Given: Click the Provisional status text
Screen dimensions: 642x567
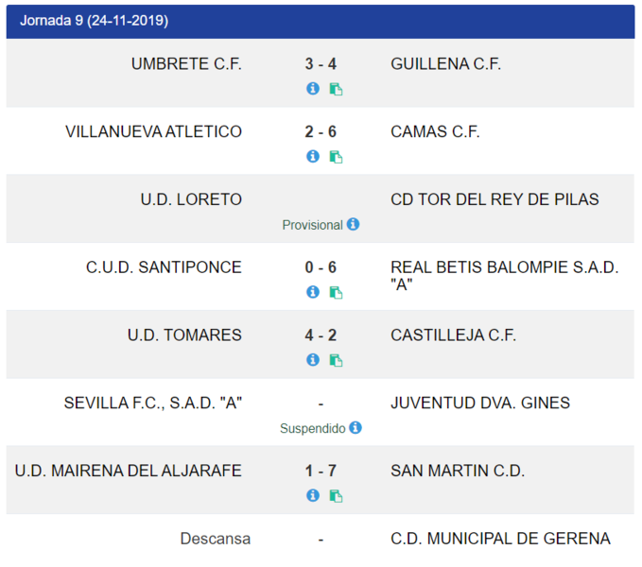Looking at the screenshot, I should (x=312, y=225).
